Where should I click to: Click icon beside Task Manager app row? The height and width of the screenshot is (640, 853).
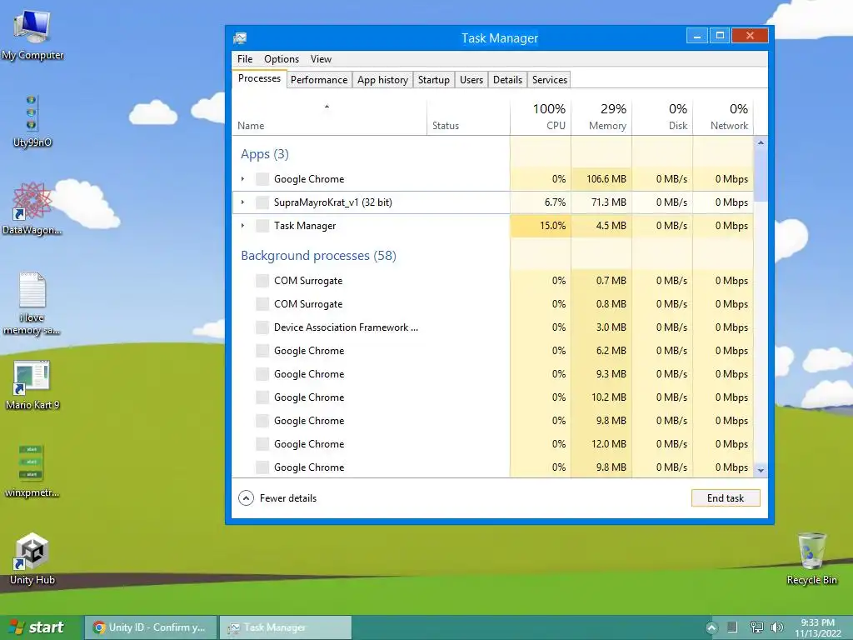(262, 226)
